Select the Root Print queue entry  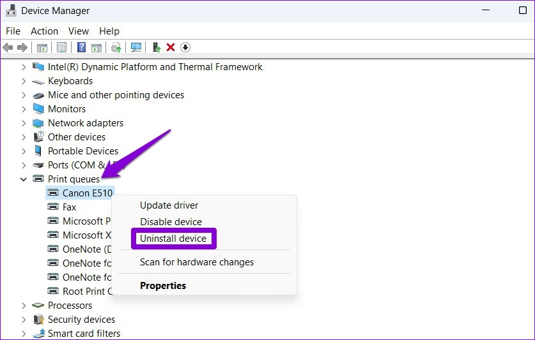pos(88,292)
